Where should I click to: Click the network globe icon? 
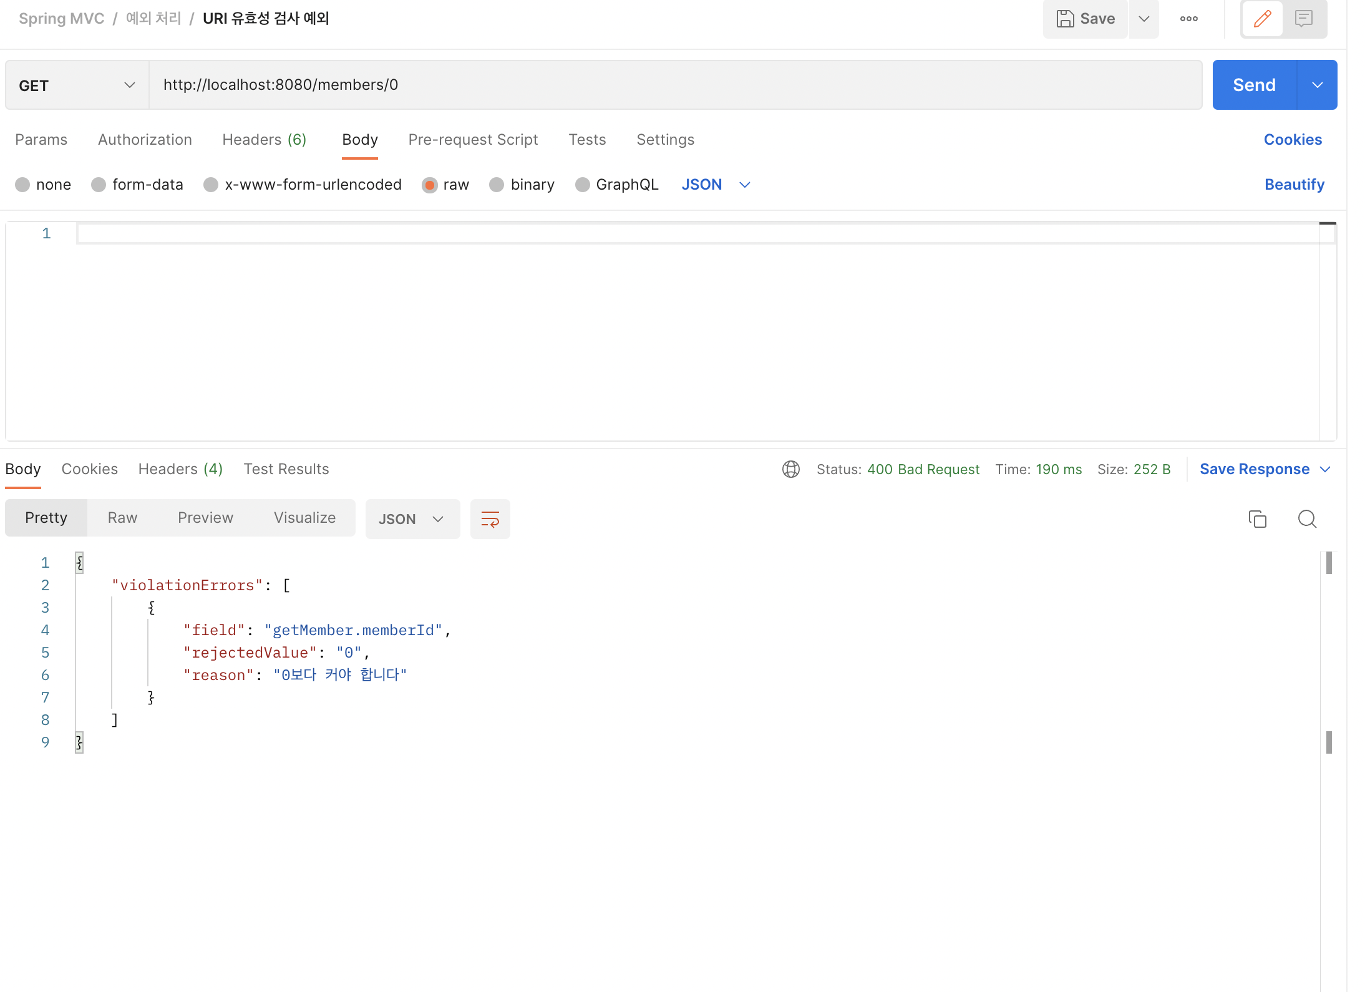click(790, 469)
